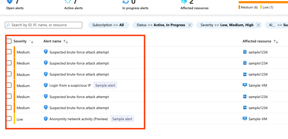Click Sample-VM monitor icon in Login from suspicious IP row

coord(244,85)
